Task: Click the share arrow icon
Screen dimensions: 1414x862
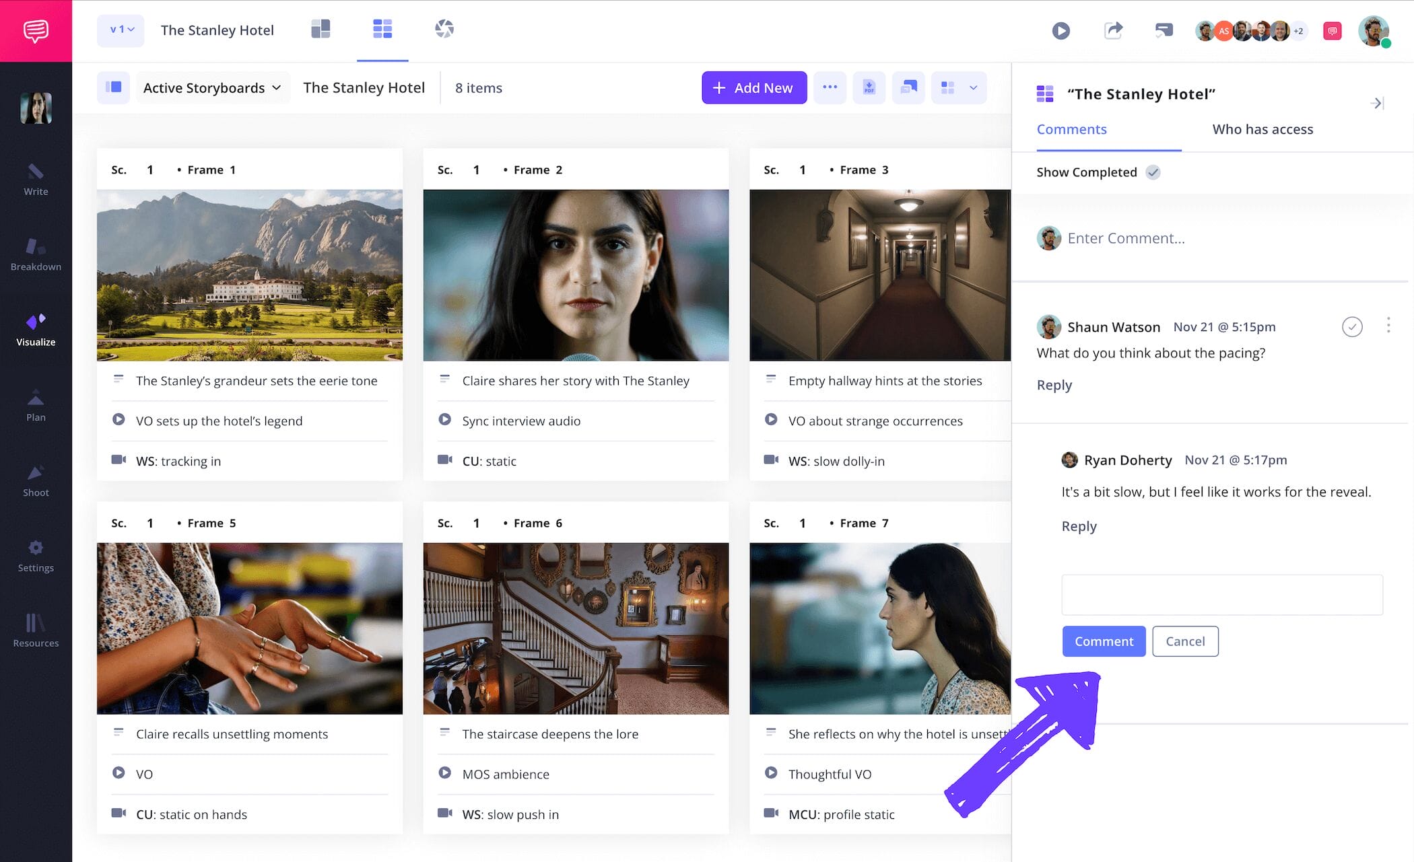Action: (1113, 30)
